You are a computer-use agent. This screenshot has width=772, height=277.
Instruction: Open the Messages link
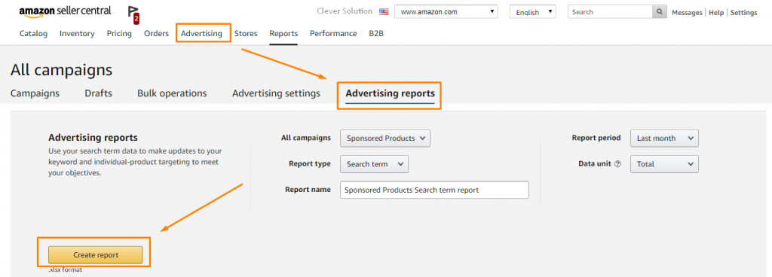[687, 12]
